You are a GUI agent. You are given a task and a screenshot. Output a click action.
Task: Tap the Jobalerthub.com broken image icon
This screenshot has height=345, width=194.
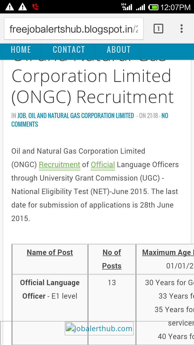[70, 328]
